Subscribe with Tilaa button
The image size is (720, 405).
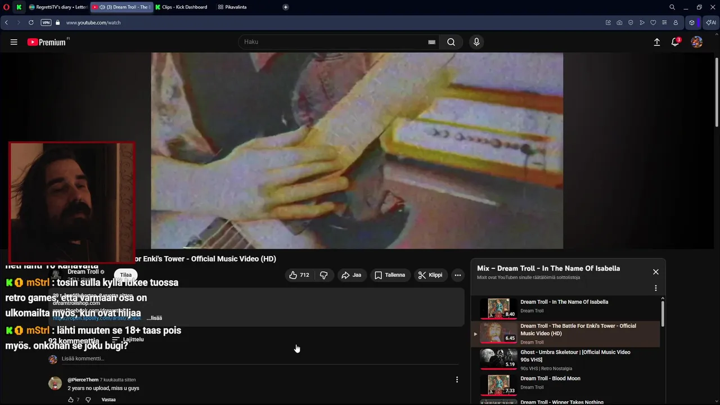[x=126, y=275]
